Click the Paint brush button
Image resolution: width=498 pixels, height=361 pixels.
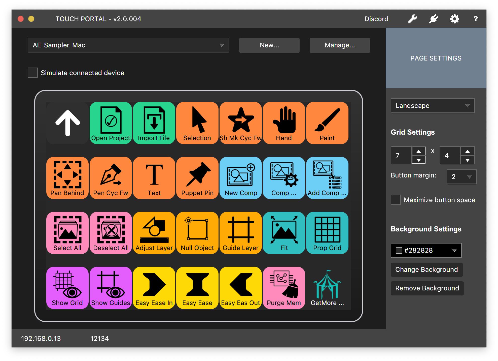pos(327,123)
